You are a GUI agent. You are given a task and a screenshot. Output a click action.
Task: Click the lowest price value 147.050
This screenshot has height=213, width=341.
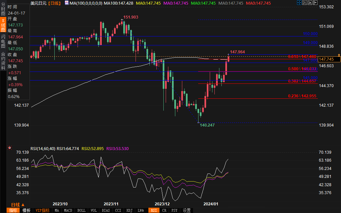[x=15, y=49]
